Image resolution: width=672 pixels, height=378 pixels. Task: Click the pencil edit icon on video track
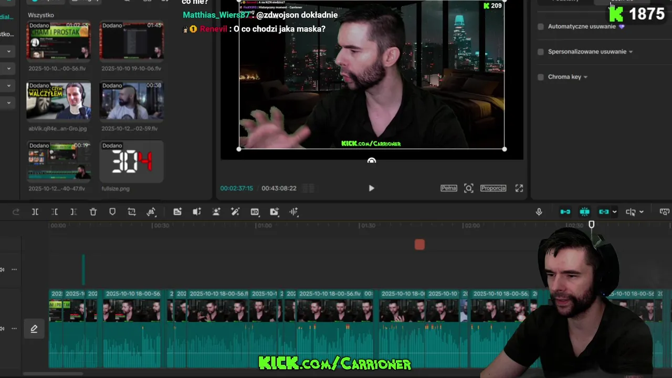34,329
